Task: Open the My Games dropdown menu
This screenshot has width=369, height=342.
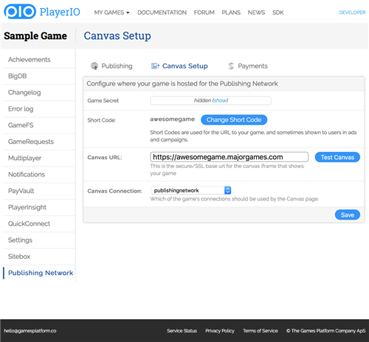Action: pos(111,13)
